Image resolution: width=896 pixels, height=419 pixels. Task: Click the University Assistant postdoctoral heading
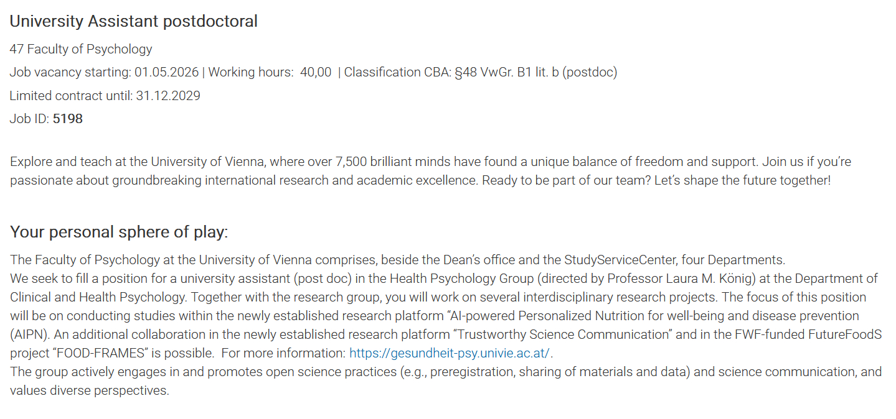pyautogui.click(x=133, y=21)
